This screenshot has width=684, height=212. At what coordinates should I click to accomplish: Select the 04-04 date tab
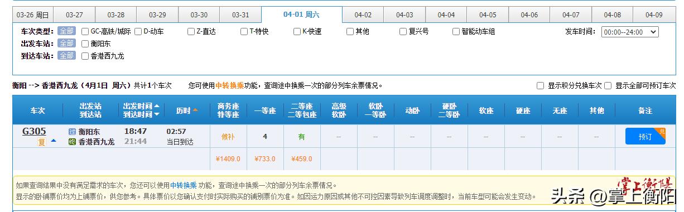(446, 15)
